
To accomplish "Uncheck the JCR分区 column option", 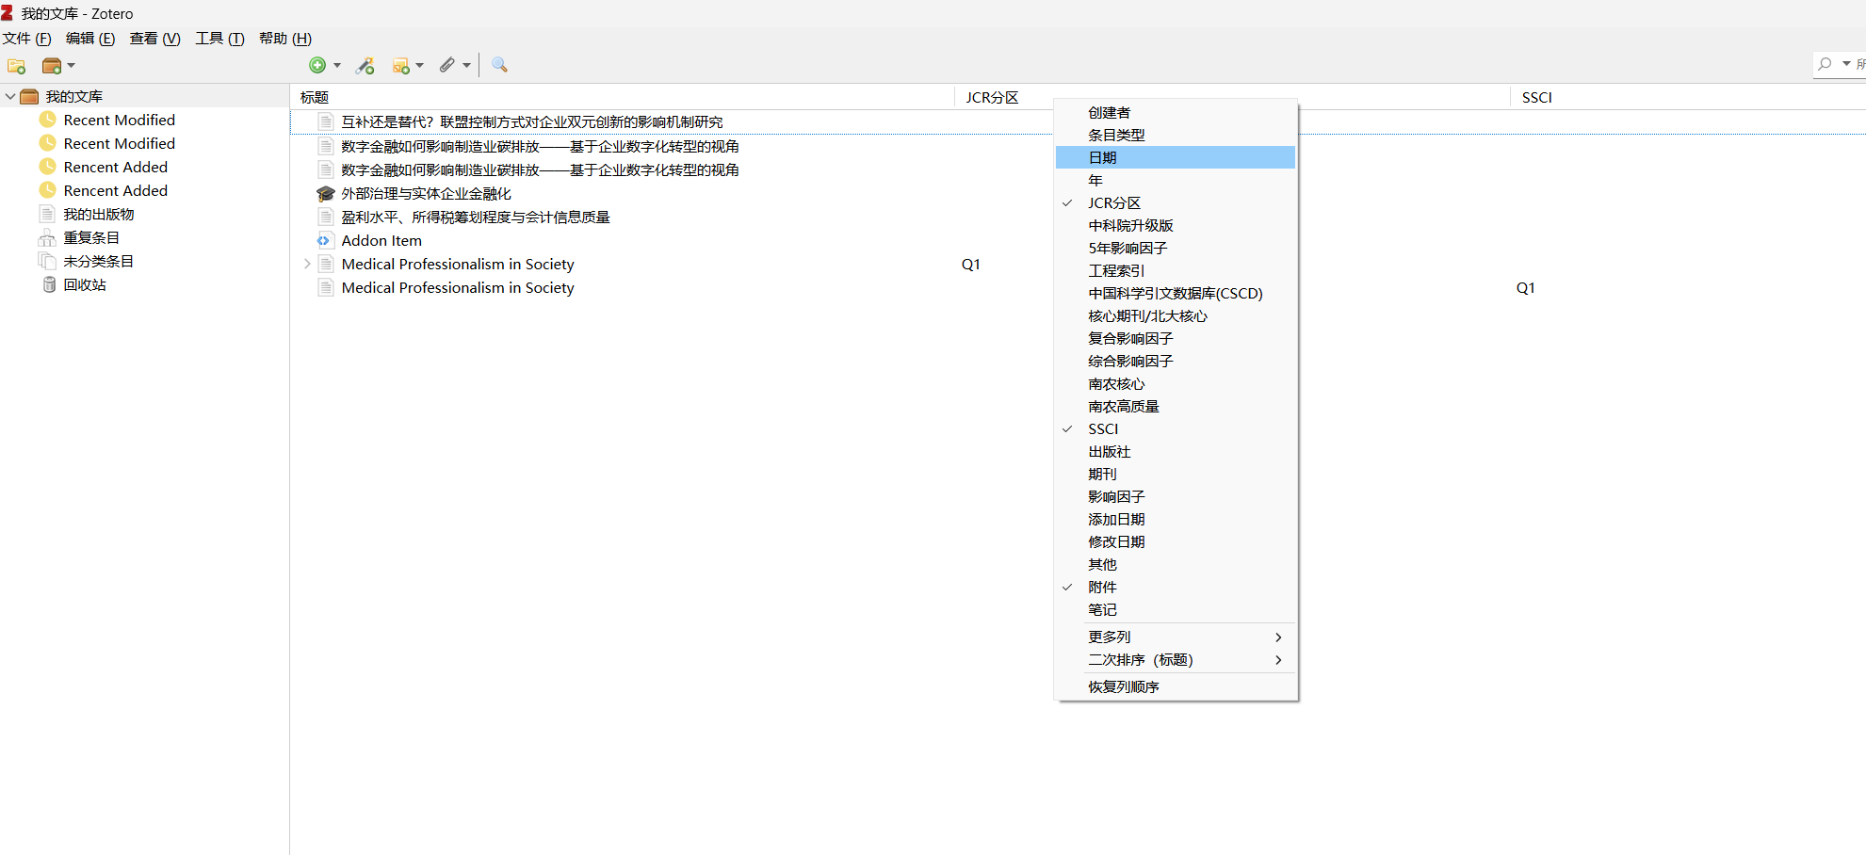I will [x=1113, y=203].
